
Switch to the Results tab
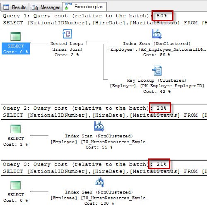click(x=14, y=7)
